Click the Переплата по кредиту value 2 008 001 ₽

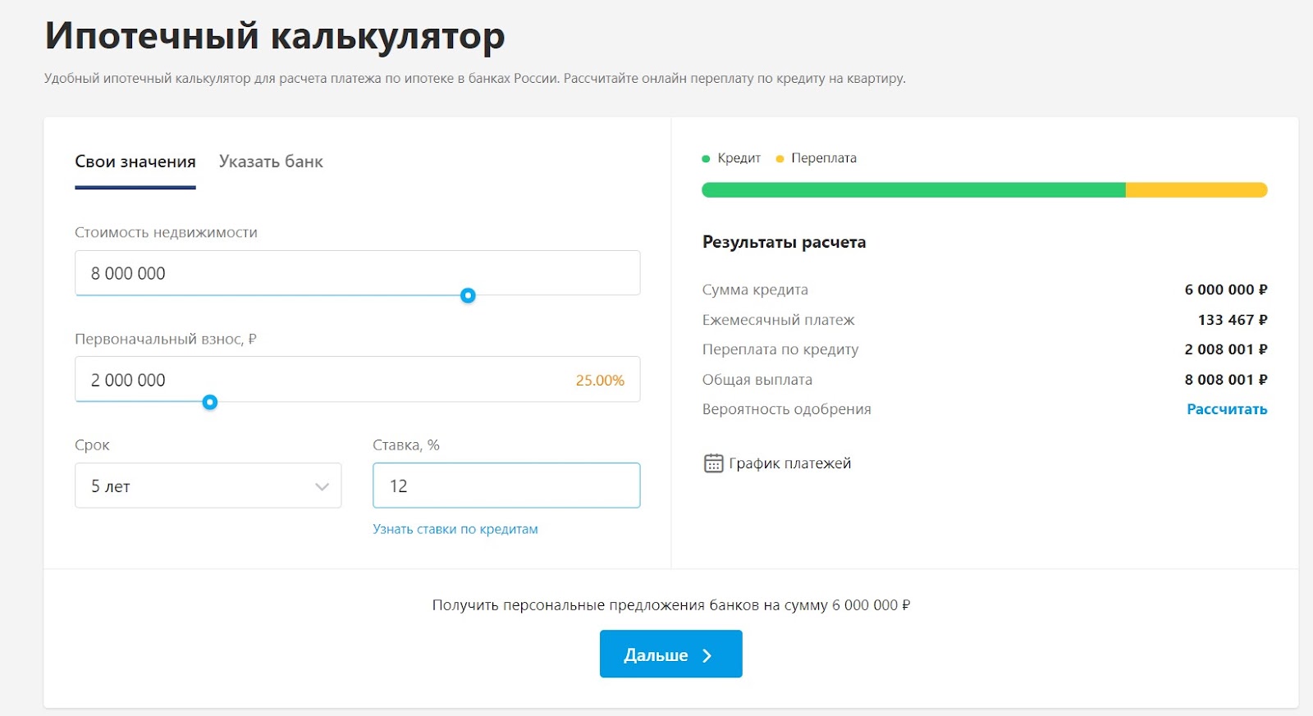pyautogui.click(x=1226, y=349)
